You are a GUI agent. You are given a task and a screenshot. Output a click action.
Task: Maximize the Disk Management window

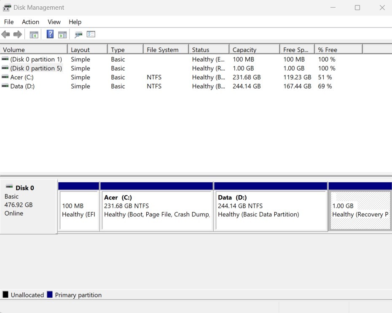point(357,8)
